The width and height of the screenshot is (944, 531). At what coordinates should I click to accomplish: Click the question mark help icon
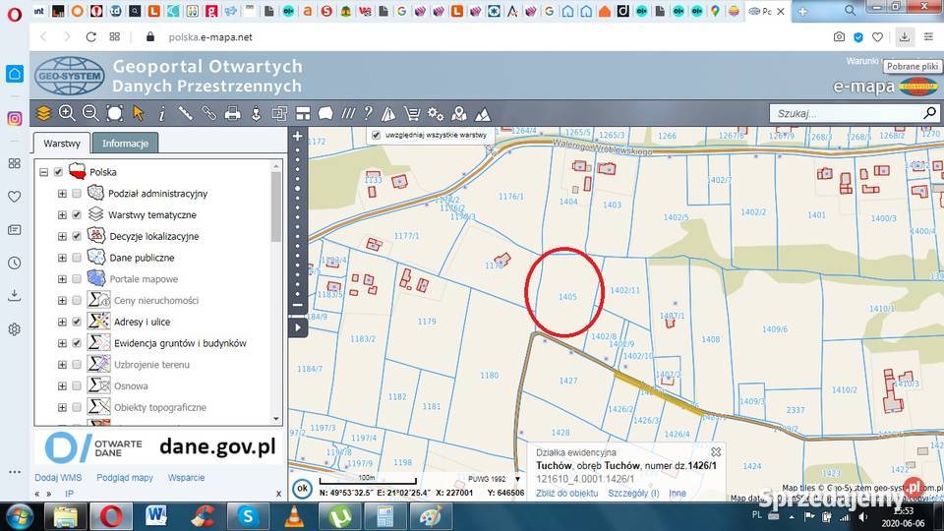(368, 113)
